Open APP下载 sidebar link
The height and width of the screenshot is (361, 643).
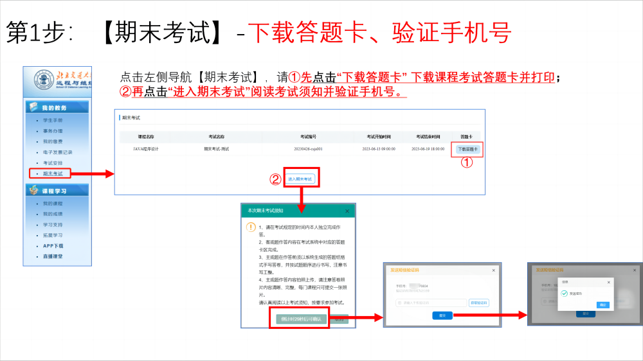point(53,246)
